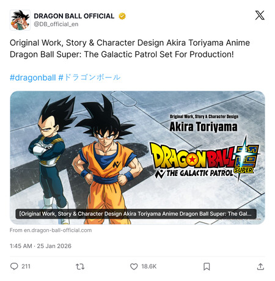This screenshot has height=281, width=275.
Task: Click the 211 replies count
Action: click(x=26, y=266)
